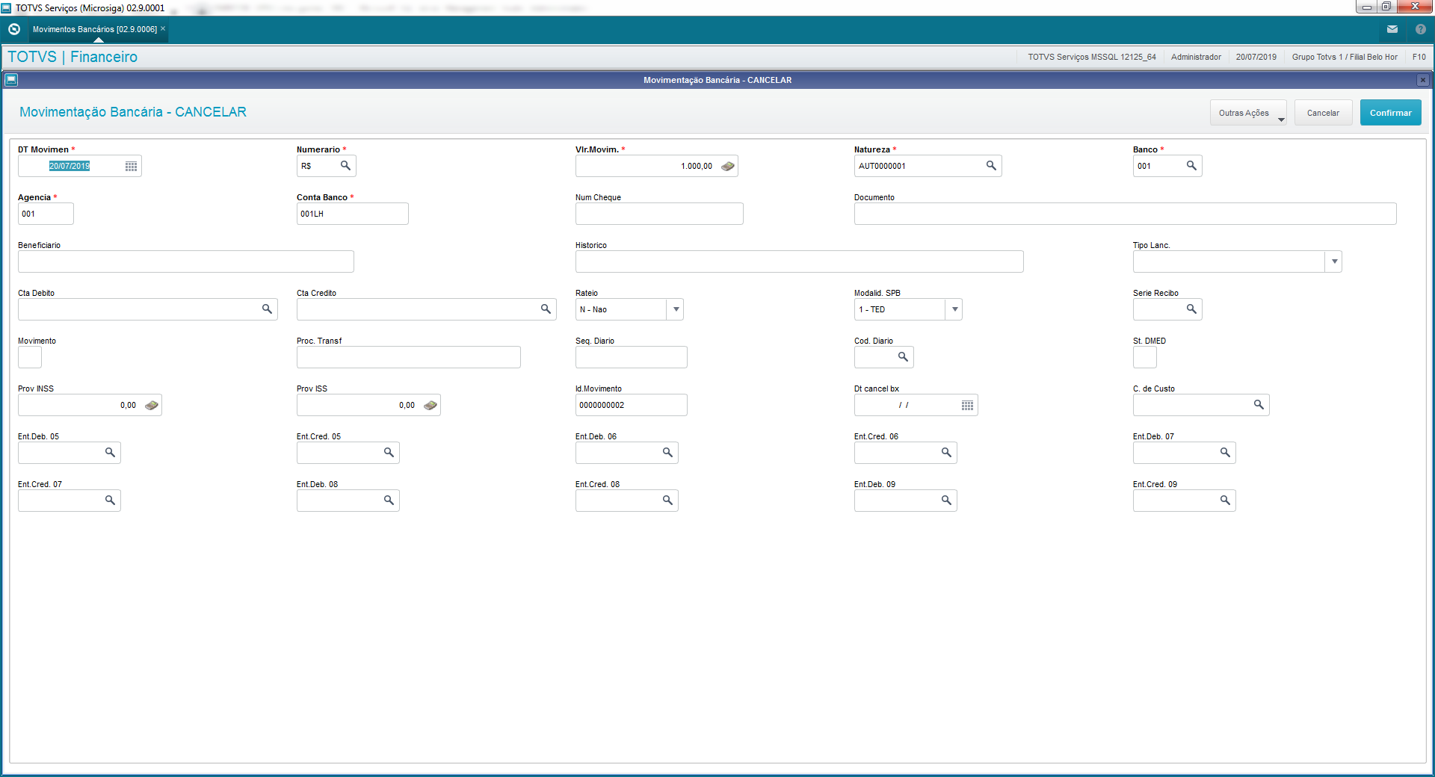Open Cta Credito lookup search
Screen dimensions: 1435x777
[546, 309]
